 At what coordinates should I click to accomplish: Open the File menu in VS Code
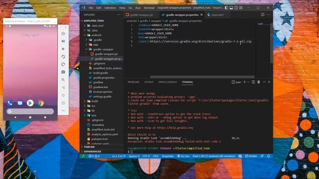coord(91,8)
